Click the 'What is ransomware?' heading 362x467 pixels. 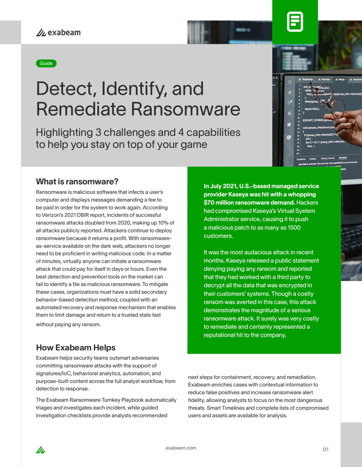(x=77, y=182)
